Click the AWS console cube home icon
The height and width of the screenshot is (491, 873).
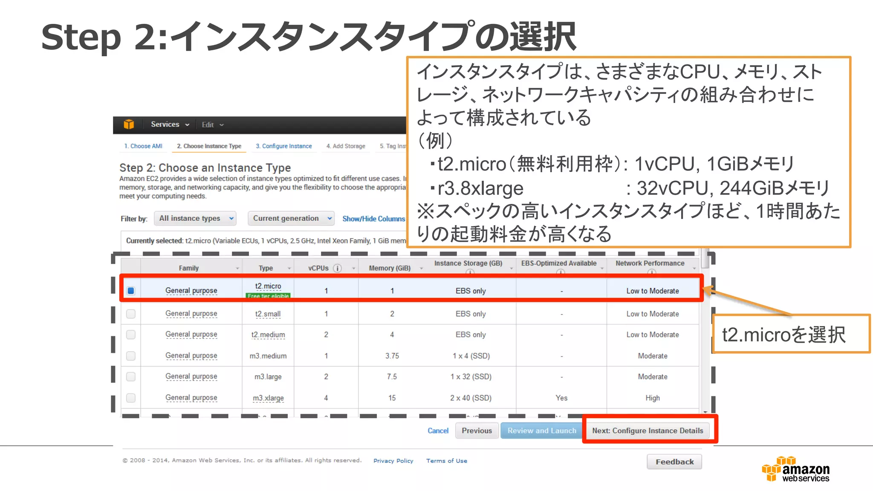tap(129, 124)
